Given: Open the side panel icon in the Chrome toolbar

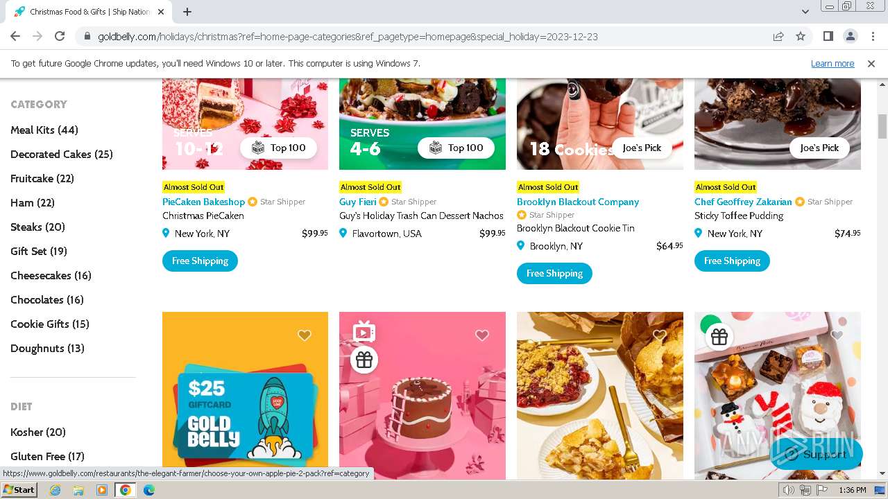Looking at the screenshot, I should 828,36.
